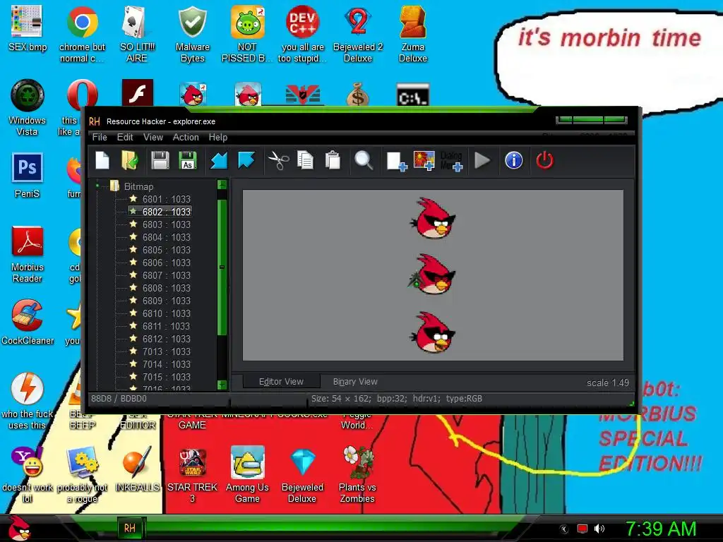Open the SEX.bmp desktop icon
Screen dimensions: 723x542
27,28
